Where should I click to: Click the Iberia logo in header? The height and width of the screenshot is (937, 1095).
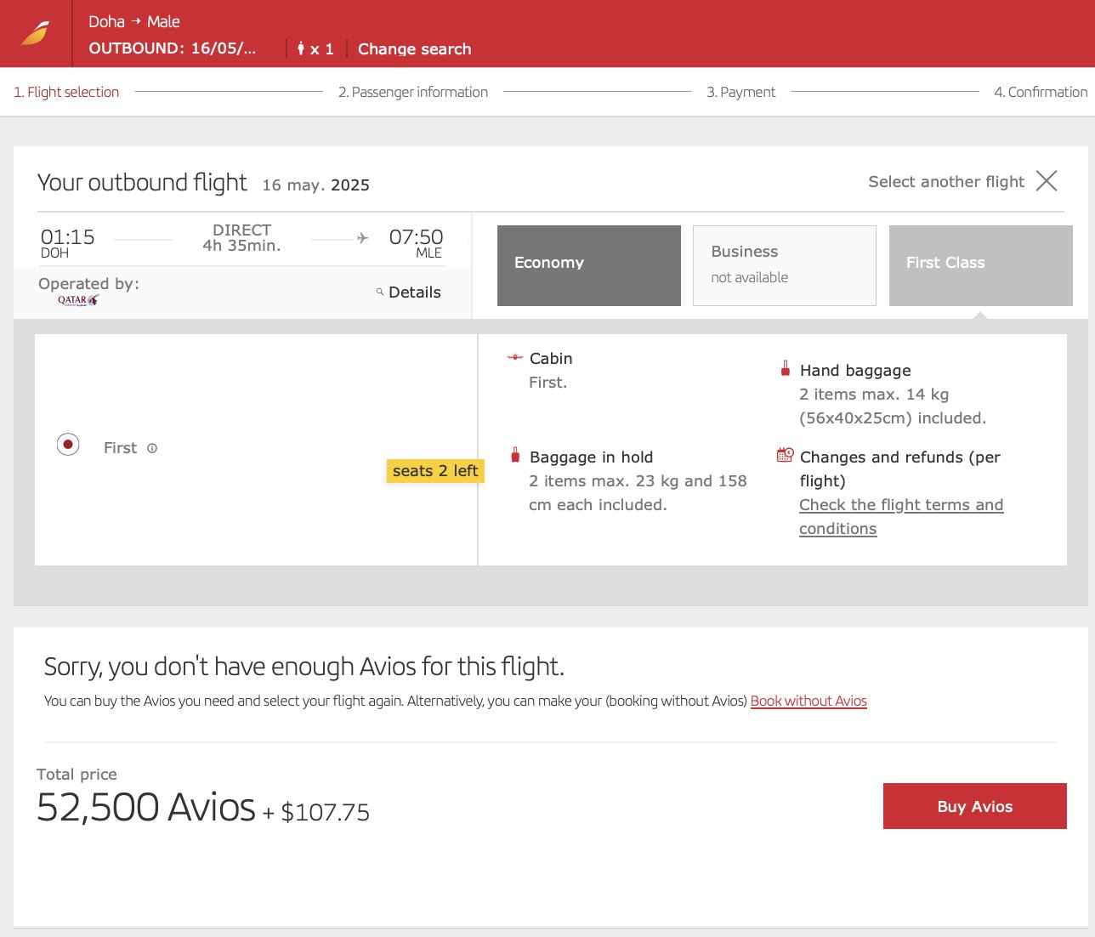(36, 34)
